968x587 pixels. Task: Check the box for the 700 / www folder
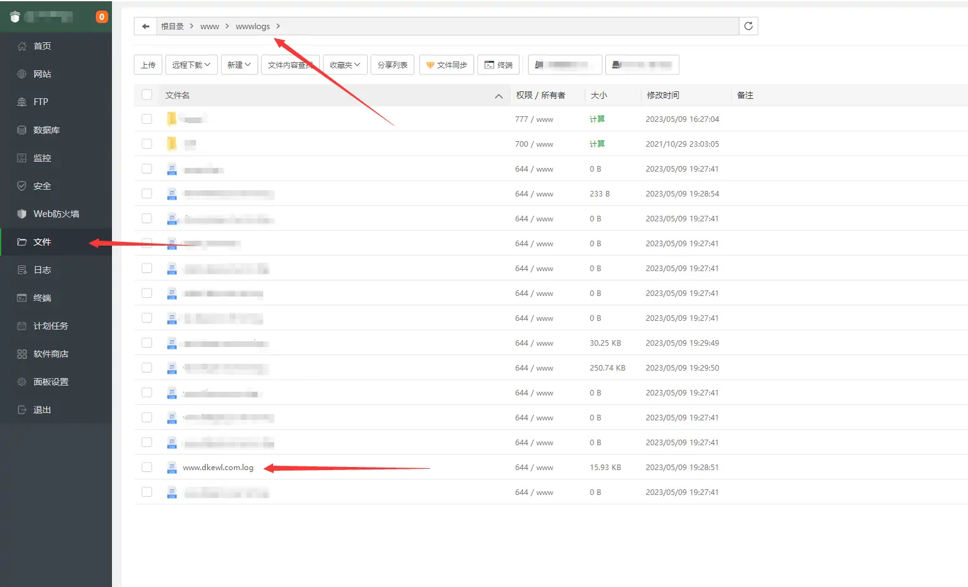147,144
